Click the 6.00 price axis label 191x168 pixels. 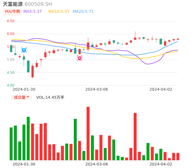11,34
